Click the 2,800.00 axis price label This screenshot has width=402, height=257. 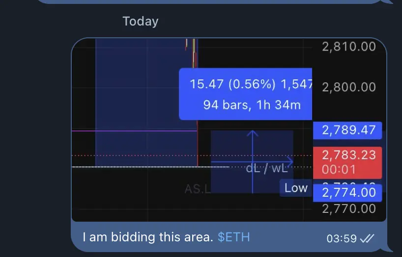coord(349,87)
